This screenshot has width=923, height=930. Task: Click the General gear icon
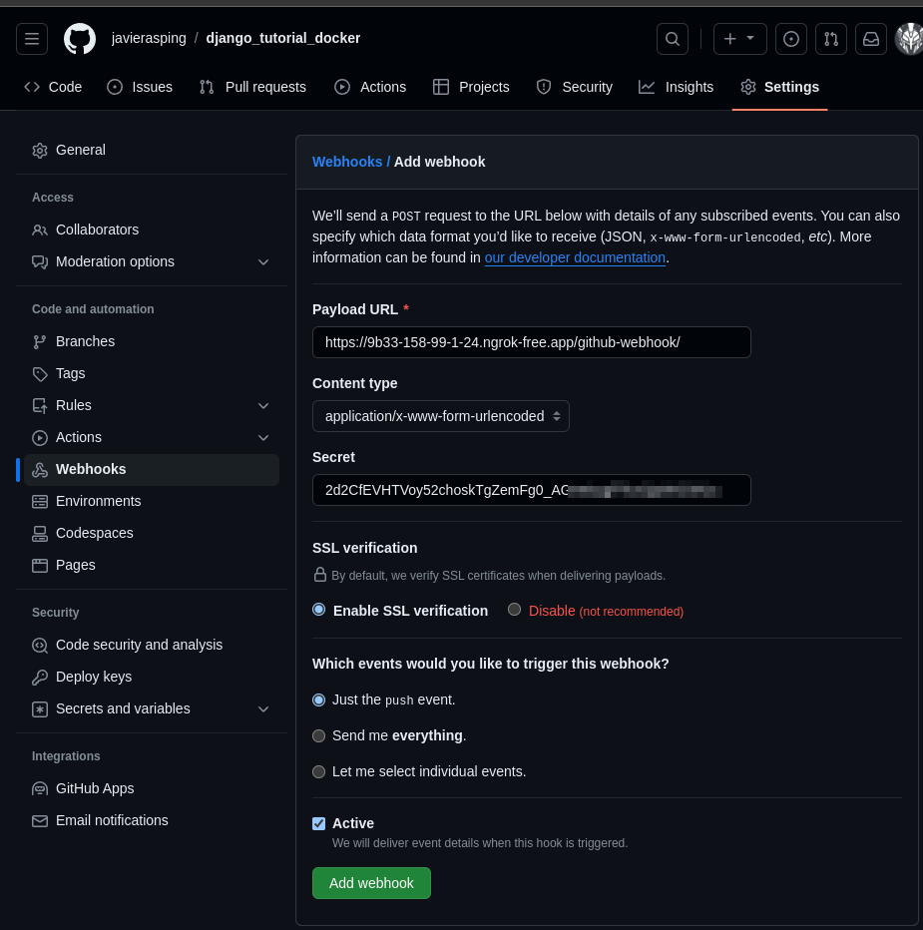point(40,151)
